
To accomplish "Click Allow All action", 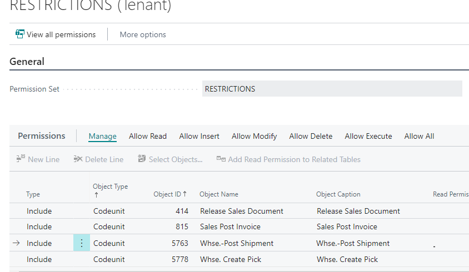I will 419,136.
